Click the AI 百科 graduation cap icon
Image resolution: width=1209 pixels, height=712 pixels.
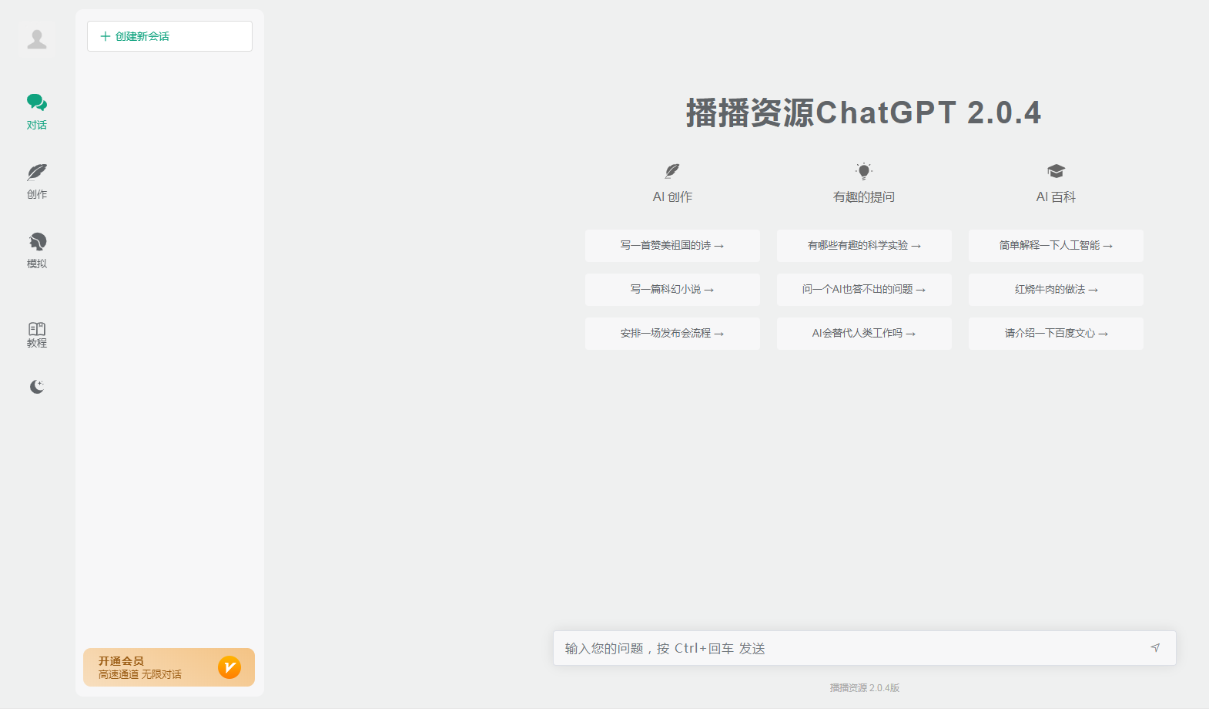coord(1056,170)
